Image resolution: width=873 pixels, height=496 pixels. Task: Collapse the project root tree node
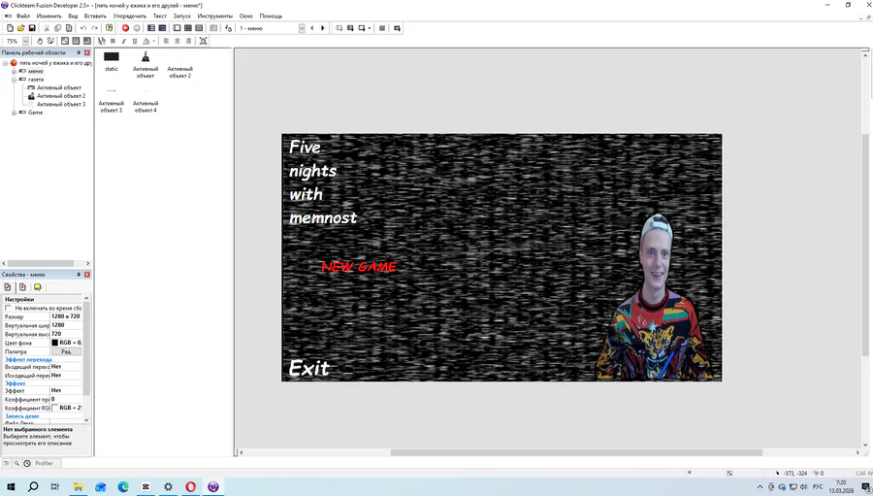6,63
